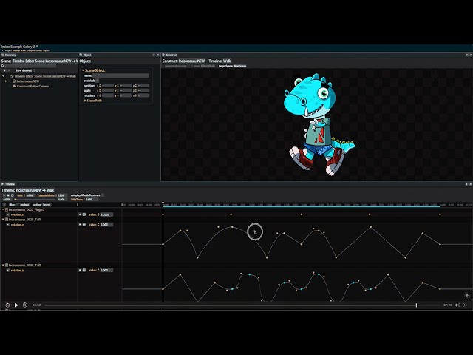
Task: Collapse the Incisorsaurus Tail1 track
Action: [x=3, y=220]
